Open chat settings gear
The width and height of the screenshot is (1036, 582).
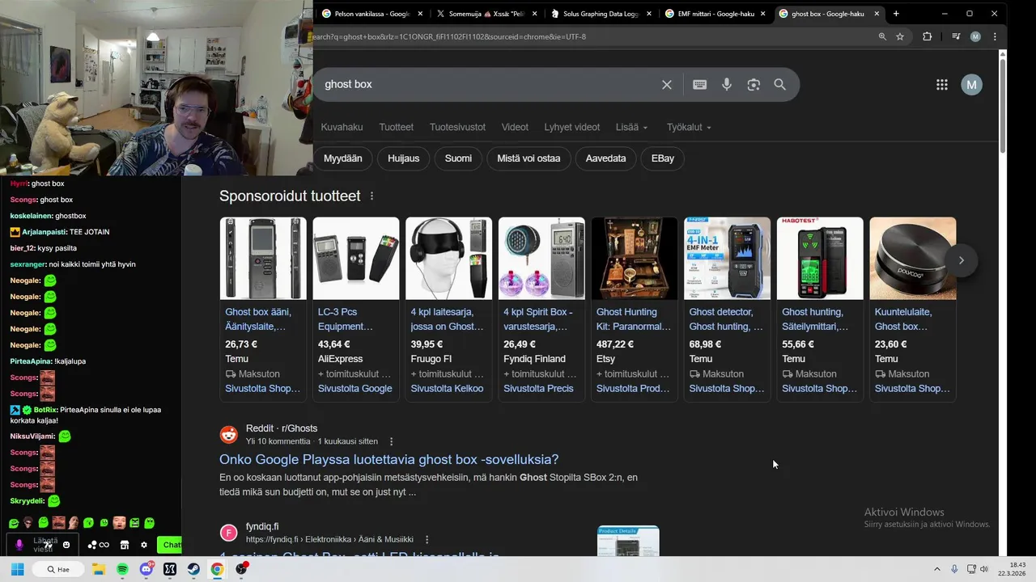point(144,545)
